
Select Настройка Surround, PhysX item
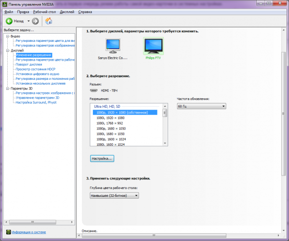36,102
